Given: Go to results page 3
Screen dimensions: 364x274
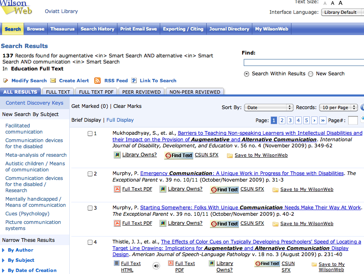Looking at the screenshot, I should pos(290,121).
